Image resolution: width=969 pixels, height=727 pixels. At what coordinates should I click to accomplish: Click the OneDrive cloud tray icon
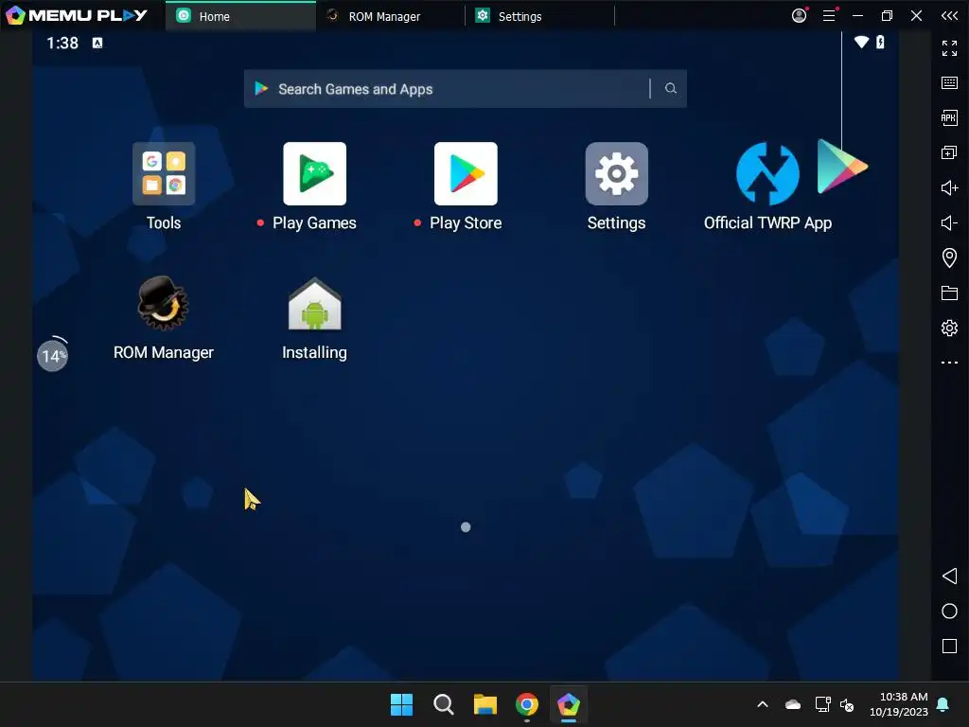(793, 704)
